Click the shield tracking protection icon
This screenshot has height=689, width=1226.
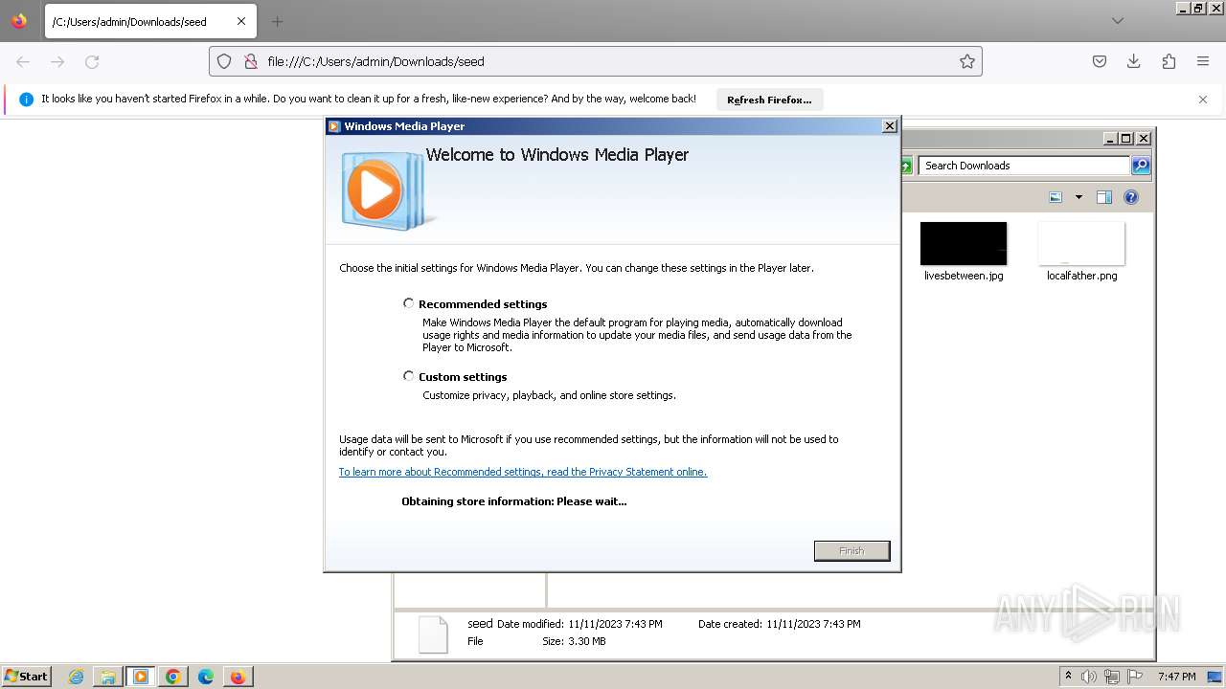(x=224, y=61)
